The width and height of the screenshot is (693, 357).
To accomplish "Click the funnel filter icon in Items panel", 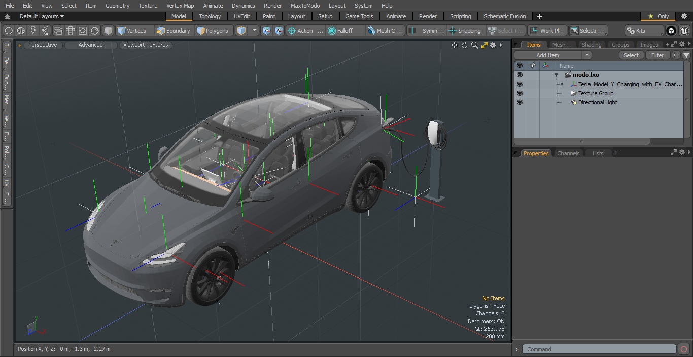I will click(x=686, y=55).
